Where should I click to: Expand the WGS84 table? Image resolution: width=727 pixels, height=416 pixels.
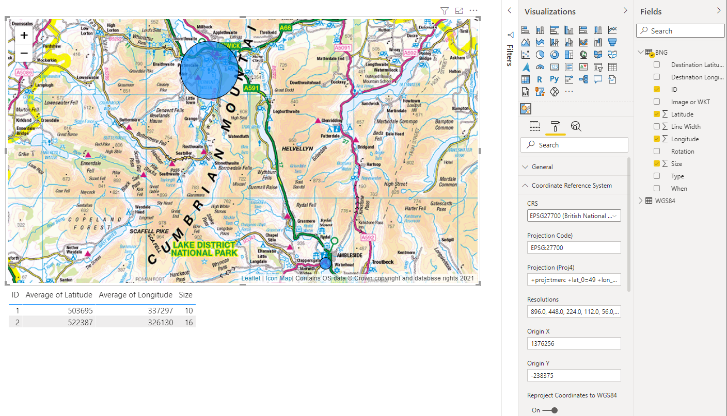(x=641, y=201)
